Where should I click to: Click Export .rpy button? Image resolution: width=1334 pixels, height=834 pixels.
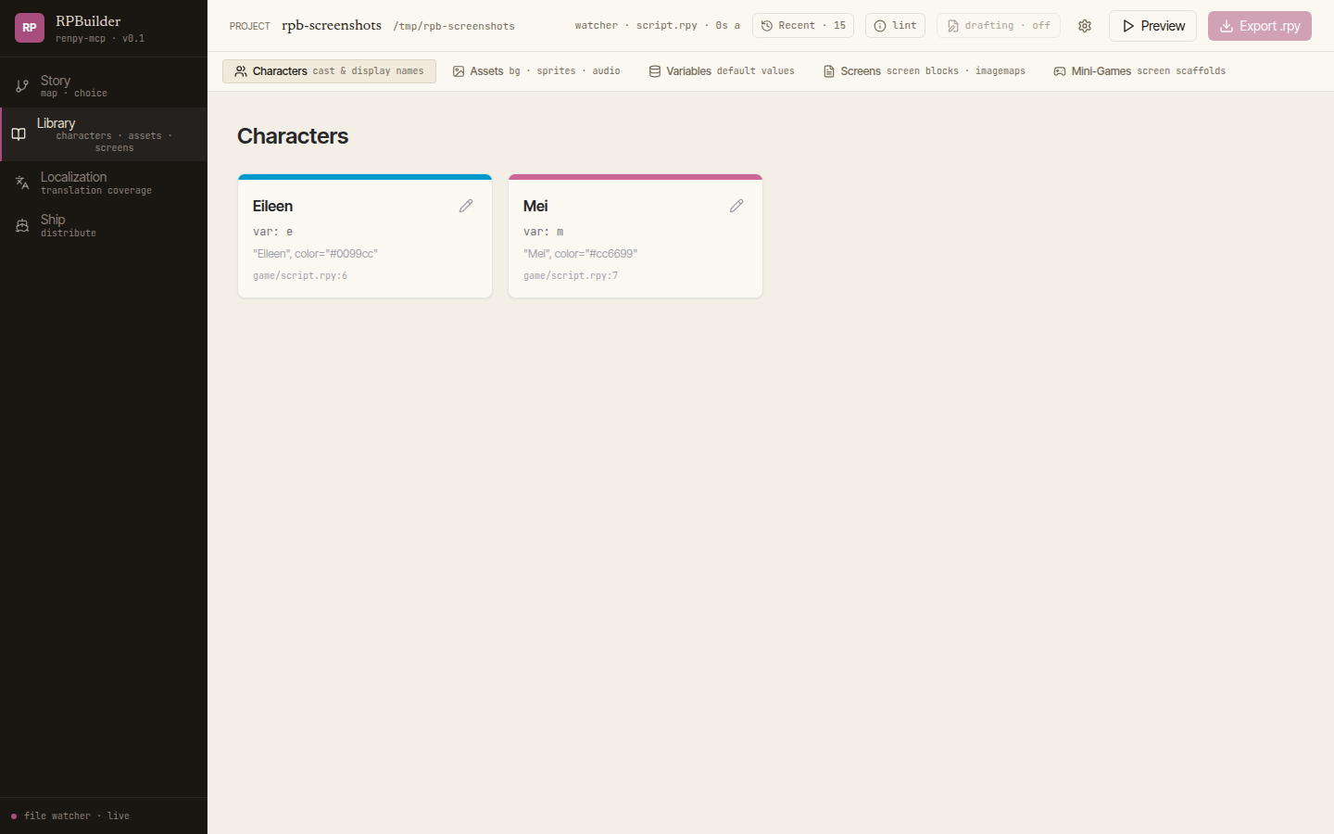coord(1260,26)
